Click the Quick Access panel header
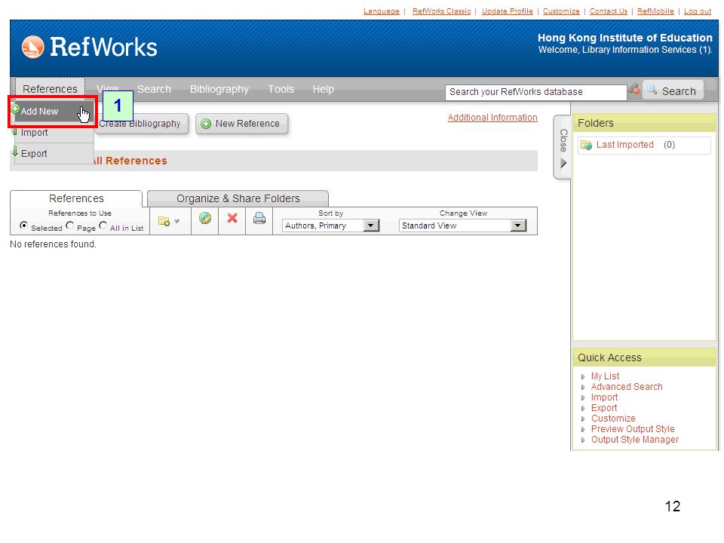 point(644,357)
